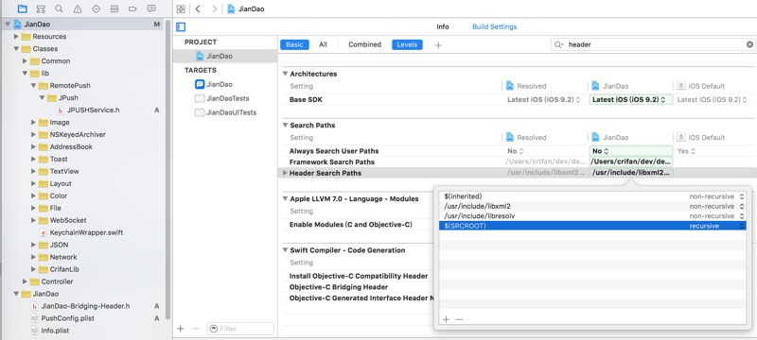Switch to Levels view

click(407, 44)
